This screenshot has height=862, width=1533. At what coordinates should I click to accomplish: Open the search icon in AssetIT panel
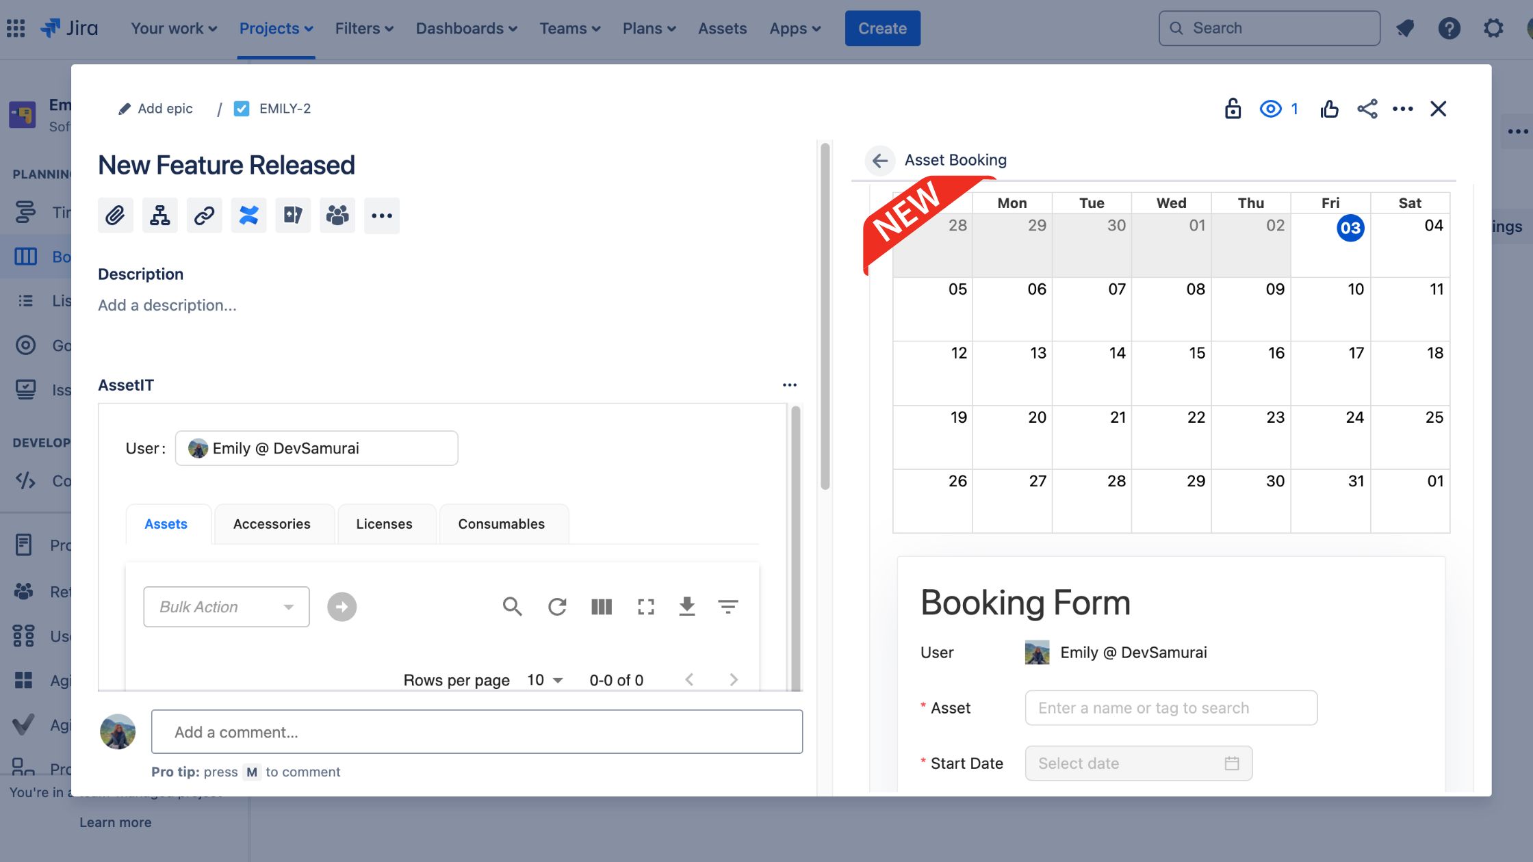[513, 606]
